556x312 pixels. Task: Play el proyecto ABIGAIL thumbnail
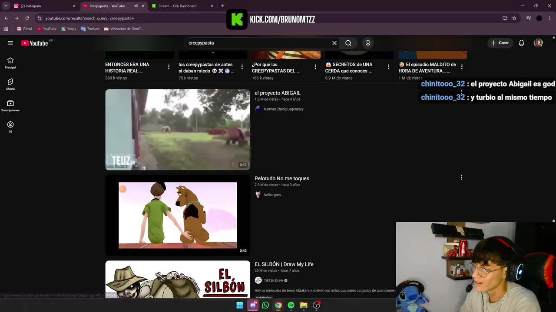(178, 130)
